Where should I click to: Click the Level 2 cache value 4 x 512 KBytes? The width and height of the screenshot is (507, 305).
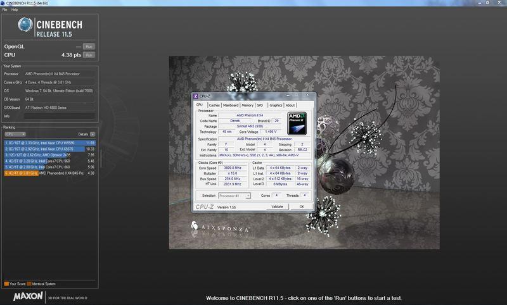[280, 178]
